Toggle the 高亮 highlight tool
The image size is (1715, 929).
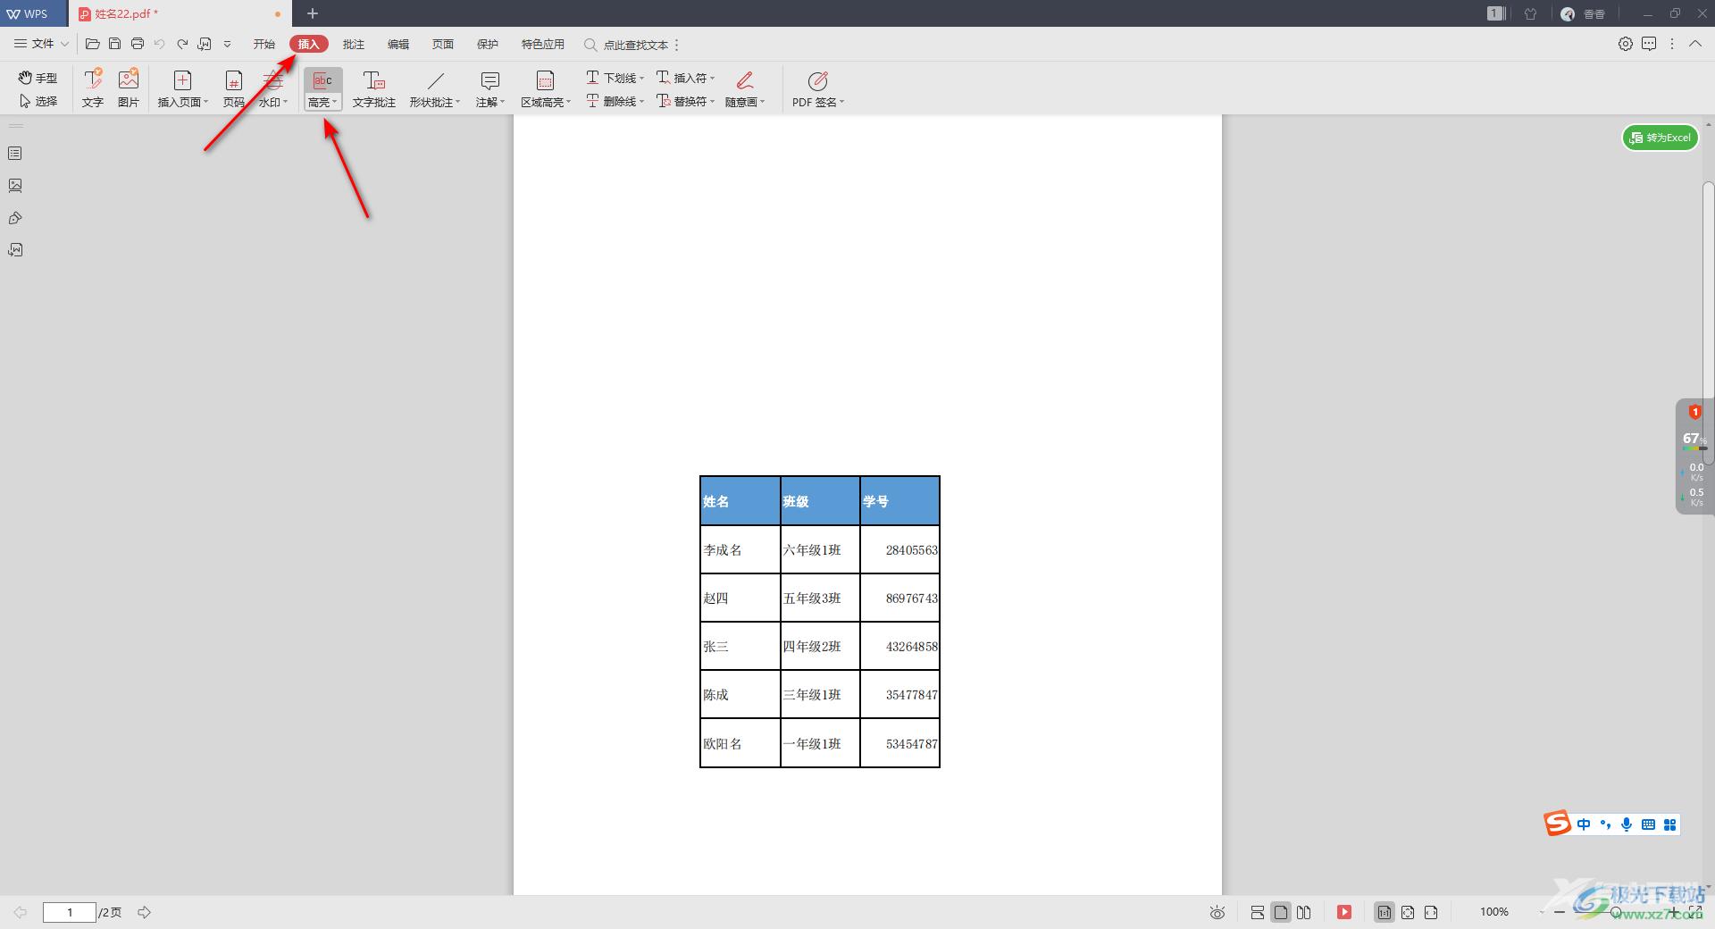pyautogui.click(x=322, y=80)
